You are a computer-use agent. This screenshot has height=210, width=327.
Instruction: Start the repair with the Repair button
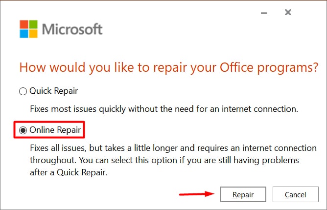tap(243, 194)
